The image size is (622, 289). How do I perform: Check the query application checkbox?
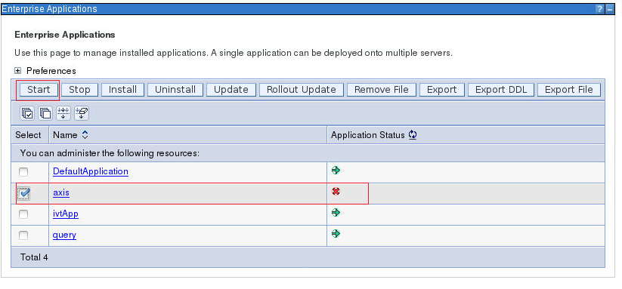click(23, 235)
